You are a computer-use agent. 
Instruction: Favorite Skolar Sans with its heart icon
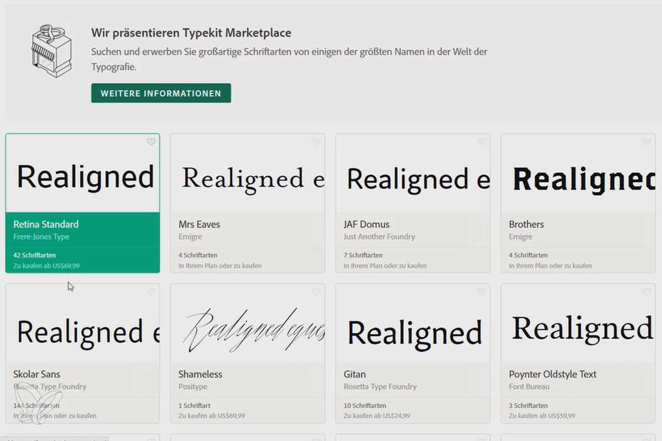(x=151, y=292)
